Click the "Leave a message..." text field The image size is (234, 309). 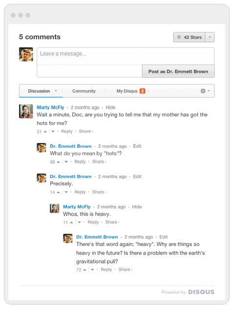(126, 56)
